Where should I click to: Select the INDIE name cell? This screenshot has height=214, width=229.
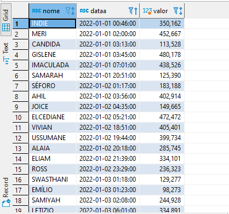tap(53, 24)
